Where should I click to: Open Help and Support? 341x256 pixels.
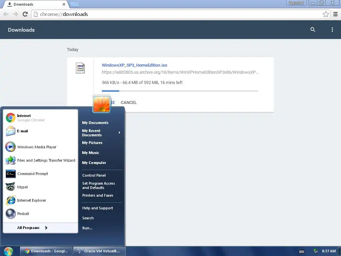[98, 208]
